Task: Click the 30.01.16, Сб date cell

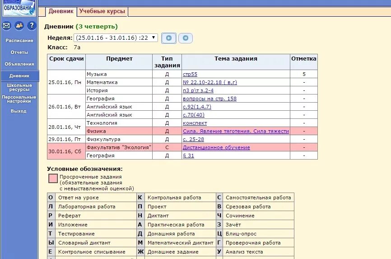Action: (66, 151)
